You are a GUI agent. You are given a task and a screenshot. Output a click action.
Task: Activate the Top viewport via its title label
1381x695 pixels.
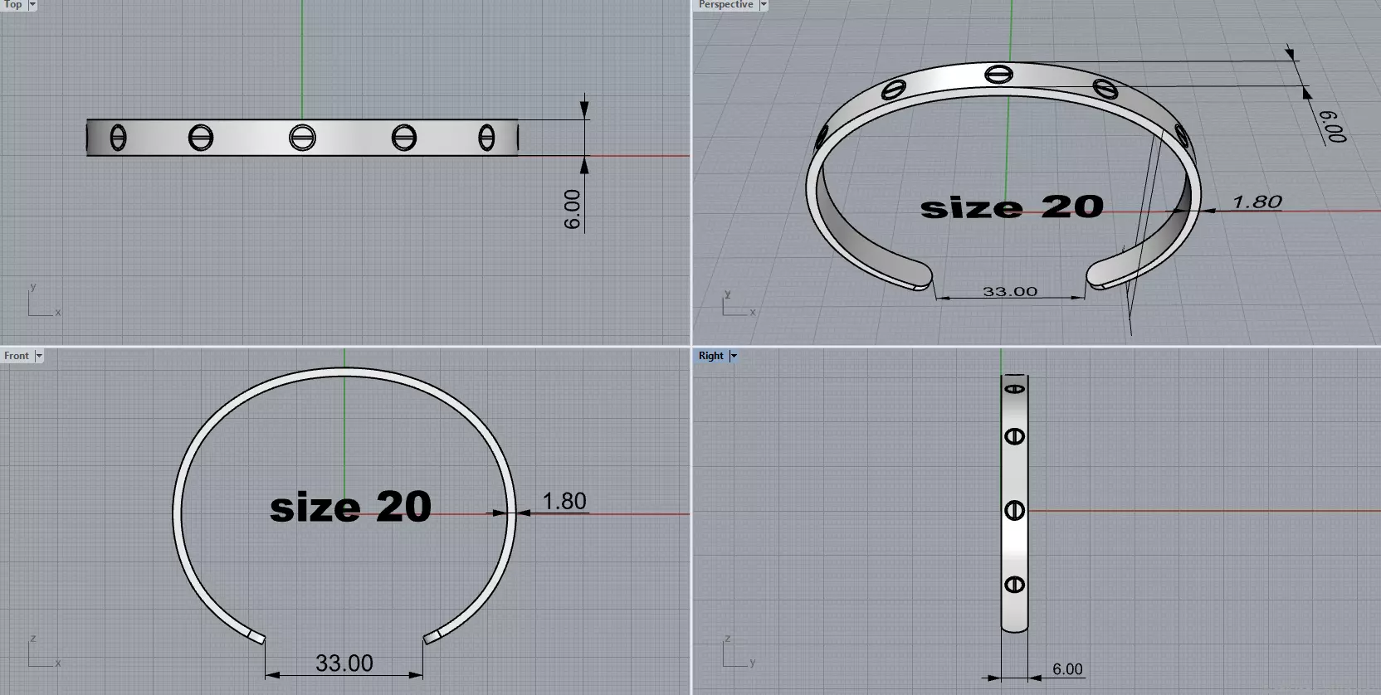click(13, 5)
